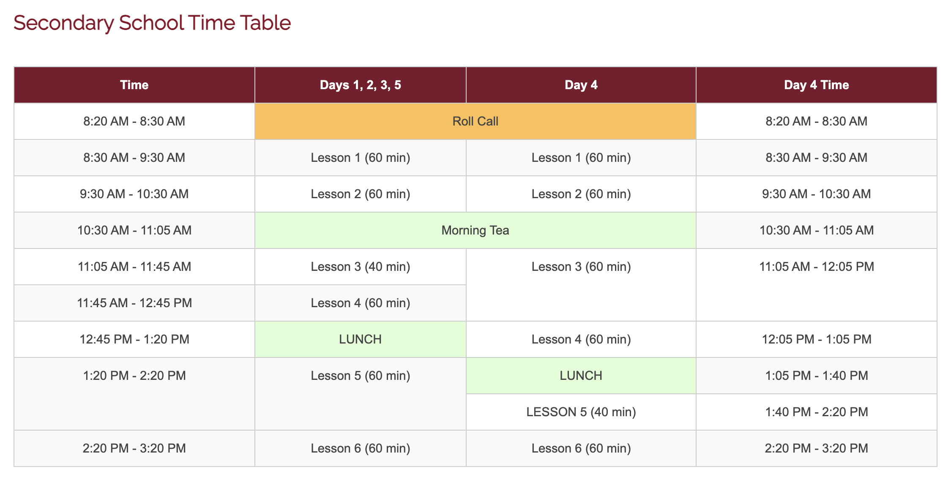Select the LUNCH cell under Days 1, 2, 3, 5

pos(360,339)
